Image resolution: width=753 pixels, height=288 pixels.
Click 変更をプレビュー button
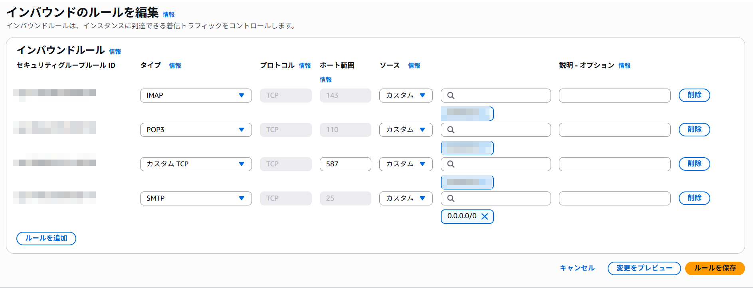644,268
